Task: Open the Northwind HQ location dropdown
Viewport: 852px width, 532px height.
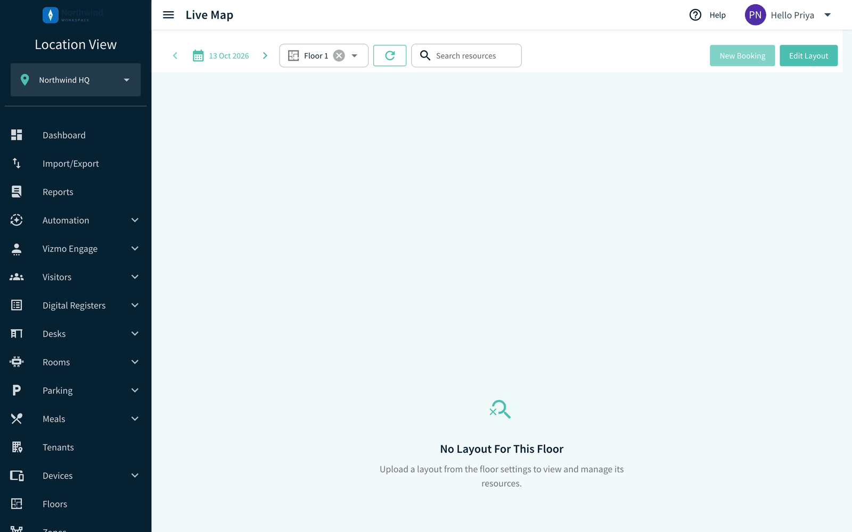Action: click(x=76, y=80)
